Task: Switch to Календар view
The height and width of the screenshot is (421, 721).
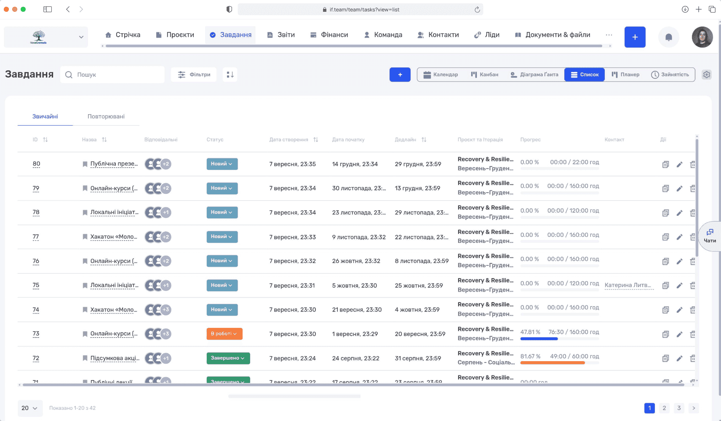Action: [441, 75]
